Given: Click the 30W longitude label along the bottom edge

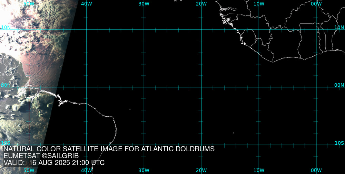Looking at the screenshot, I should (144, 170).
